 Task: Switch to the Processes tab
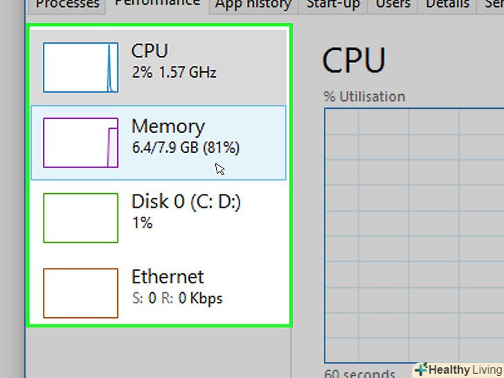67,4
